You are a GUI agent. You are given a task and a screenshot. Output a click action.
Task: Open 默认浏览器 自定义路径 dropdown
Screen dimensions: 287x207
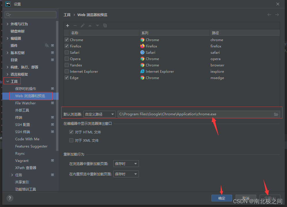(x=100, y=114)
